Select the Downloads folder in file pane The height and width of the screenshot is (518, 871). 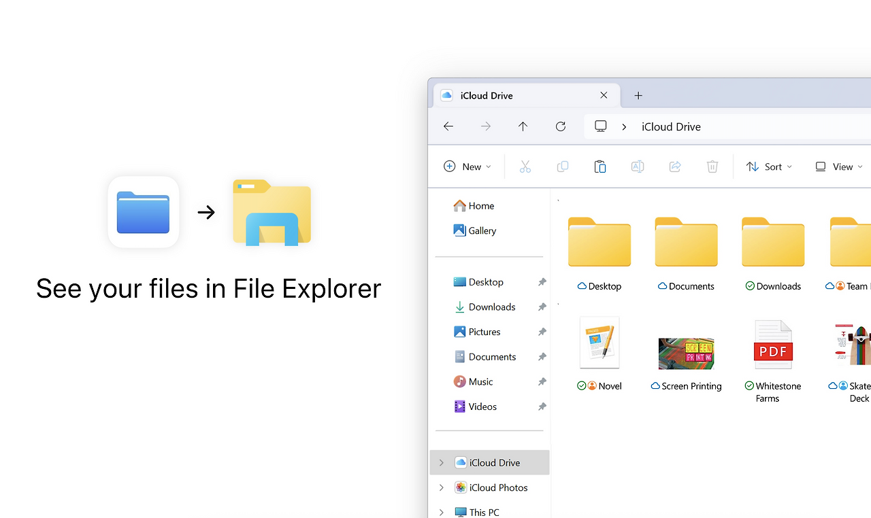coord(774,242)
